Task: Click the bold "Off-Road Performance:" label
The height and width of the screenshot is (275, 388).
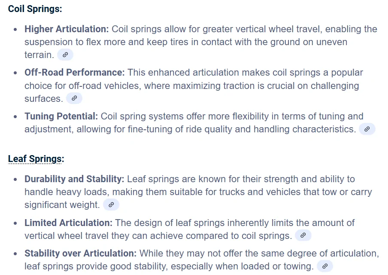Action: click(75, 73)
